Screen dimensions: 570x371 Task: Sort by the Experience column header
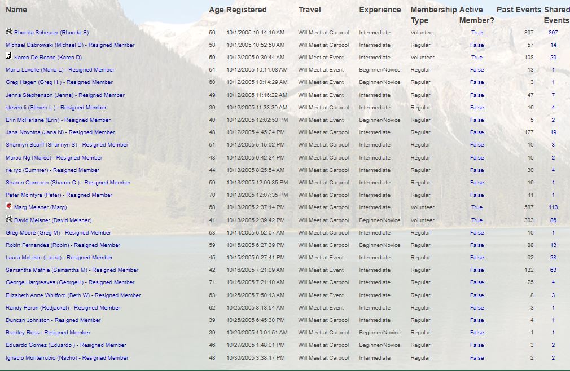[x=380, y=10]
